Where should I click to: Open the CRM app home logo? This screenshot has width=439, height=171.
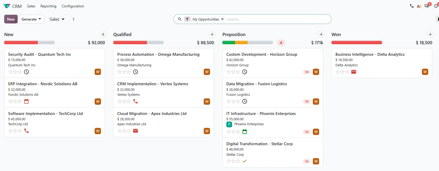(x=7, y=6)
